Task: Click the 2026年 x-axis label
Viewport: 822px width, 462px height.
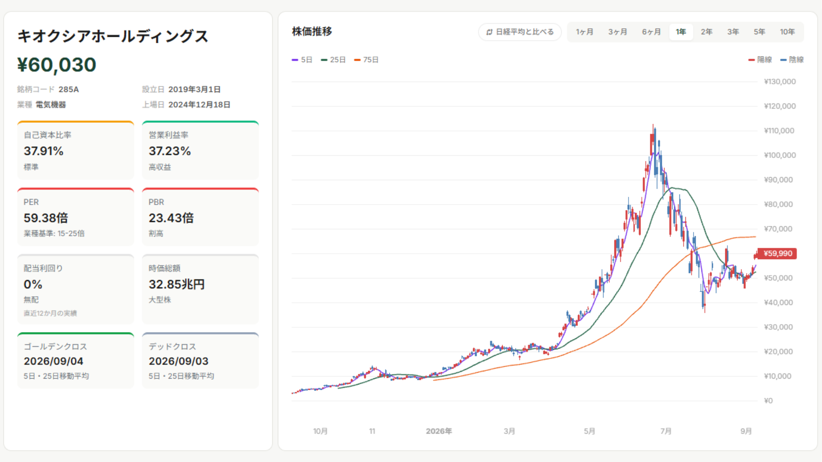Action: 439,431
